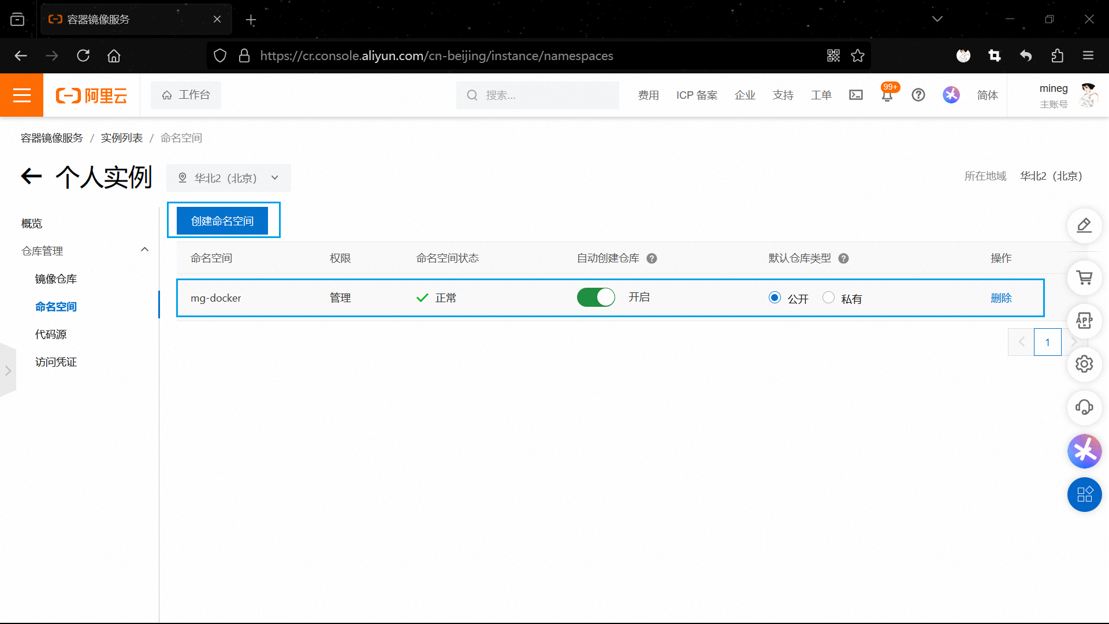This screenshot has height=624, width=1109.
Task: Open the floating AI assistant icon
Action: tap(1084, 451)
